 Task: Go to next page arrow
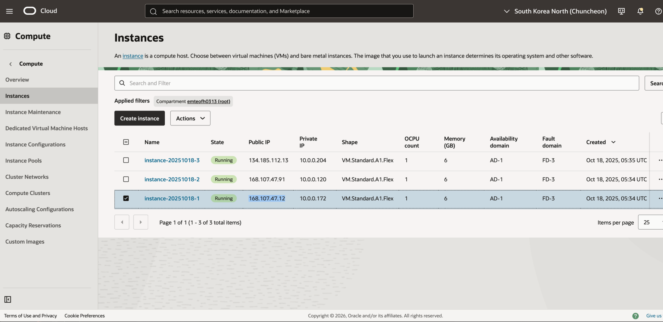click(141, 222)
